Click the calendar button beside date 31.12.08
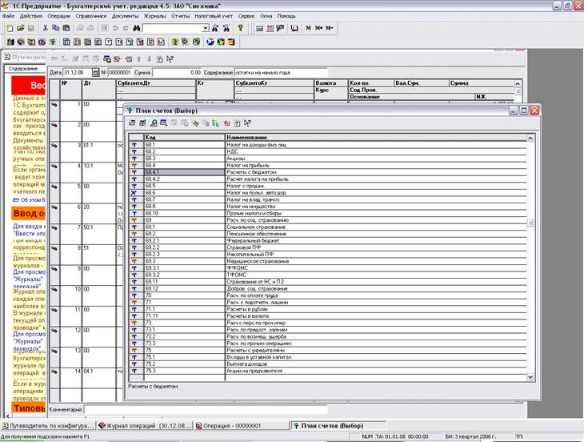Viewport: 584px width, 442px height. (x=94, y=72)
